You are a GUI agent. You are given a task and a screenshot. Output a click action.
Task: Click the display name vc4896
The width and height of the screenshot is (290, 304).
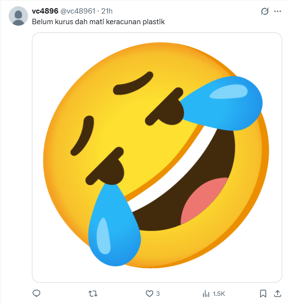(44, 12)
